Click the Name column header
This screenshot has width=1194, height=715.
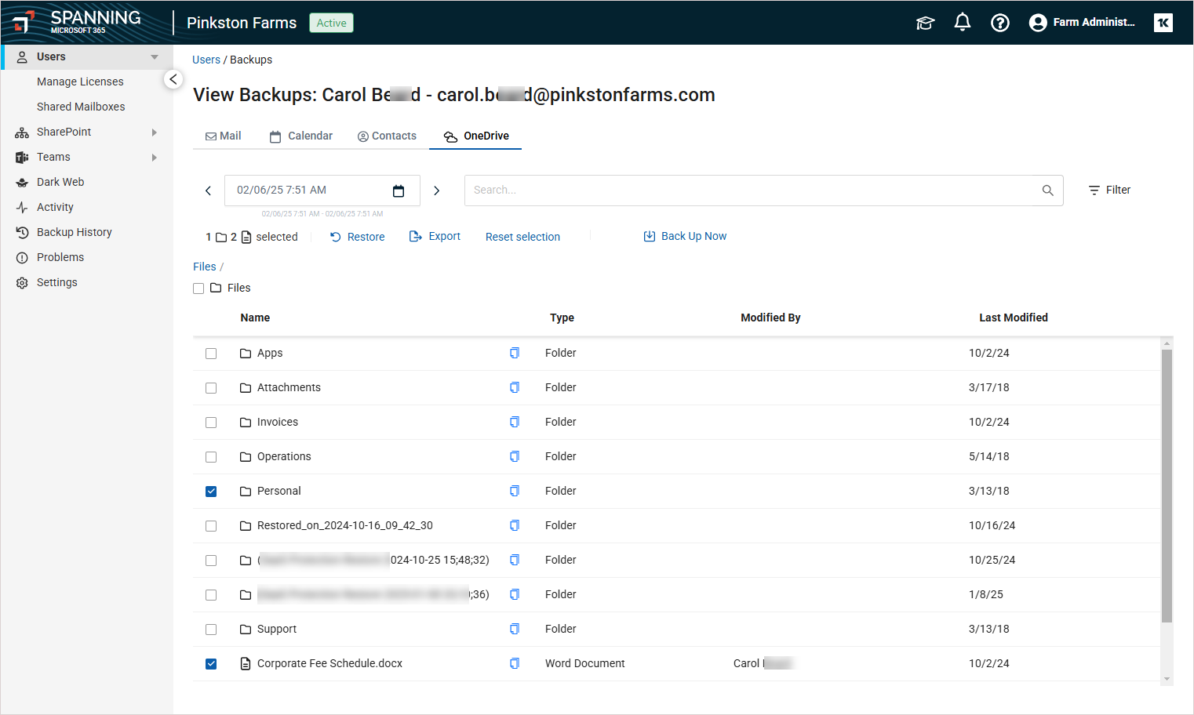[255, 318]
